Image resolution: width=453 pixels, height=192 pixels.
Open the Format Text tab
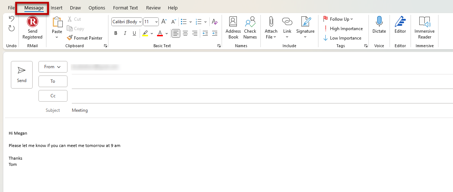(x=125, y=8)
